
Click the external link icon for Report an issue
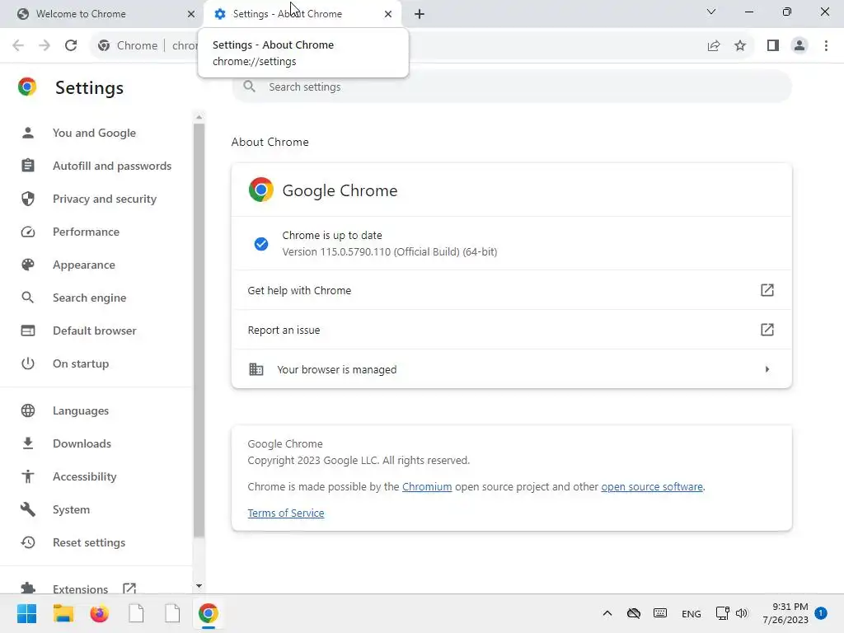(x=767, y=330)
